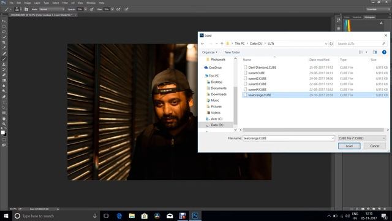Open the Filter menu
This screenshot has width=392, height=221.
pos(65,2)
